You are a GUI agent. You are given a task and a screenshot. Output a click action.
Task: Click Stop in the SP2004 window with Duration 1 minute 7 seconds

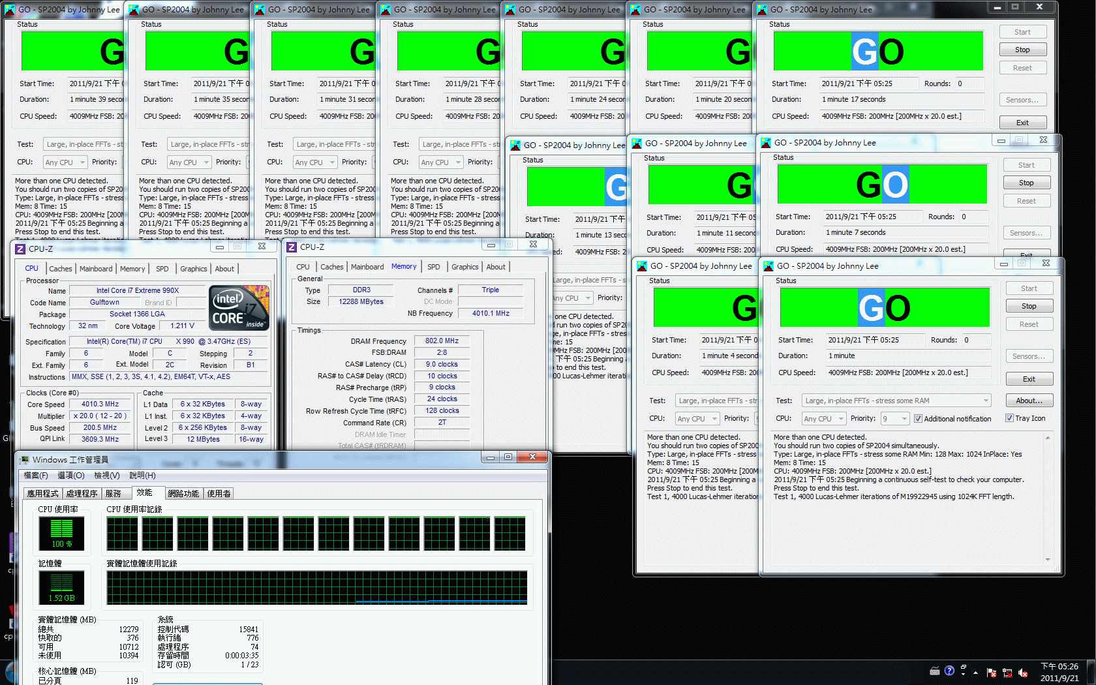[1026, 183]
